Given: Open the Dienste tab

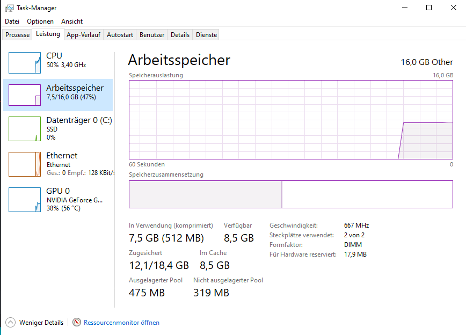Looking at the screenshot, I should point(206,35).
